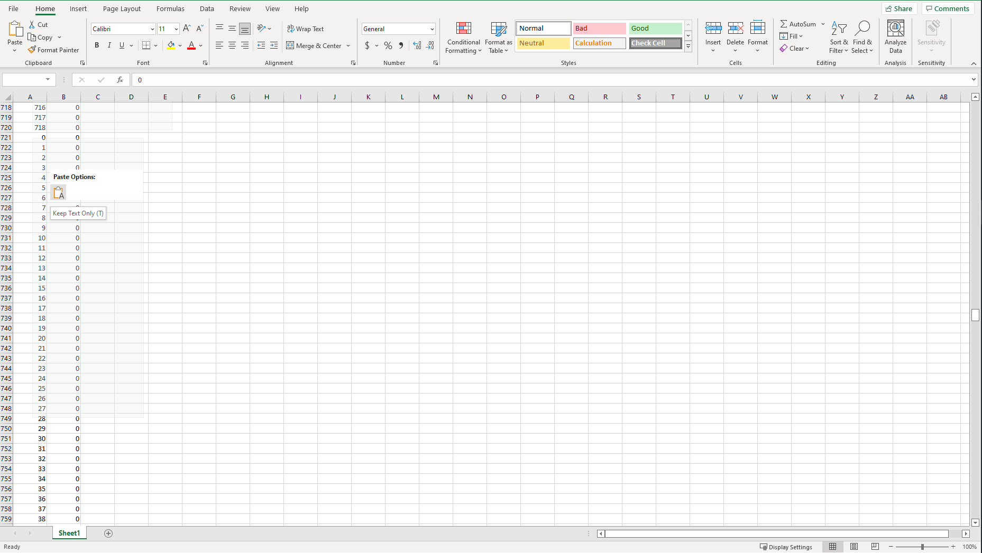This screenshot has width=982, height=553.
Task: Open the Comments pane
Action: pyautogui.click(x=948, y=8)
